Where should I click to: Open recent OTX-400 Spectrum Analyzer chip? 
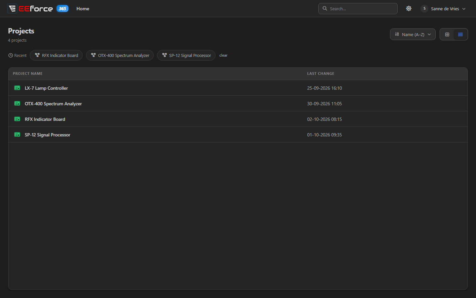click(x=120, y=55)
